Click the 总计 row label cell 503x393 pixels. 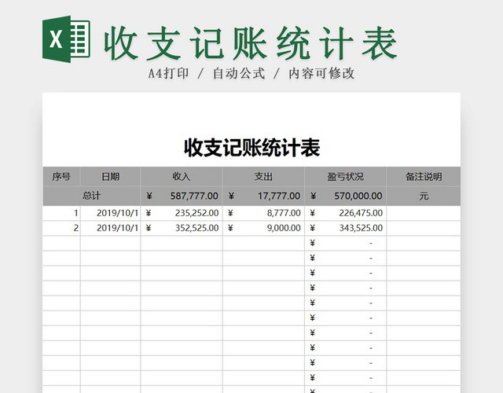(x=91, y=196)
